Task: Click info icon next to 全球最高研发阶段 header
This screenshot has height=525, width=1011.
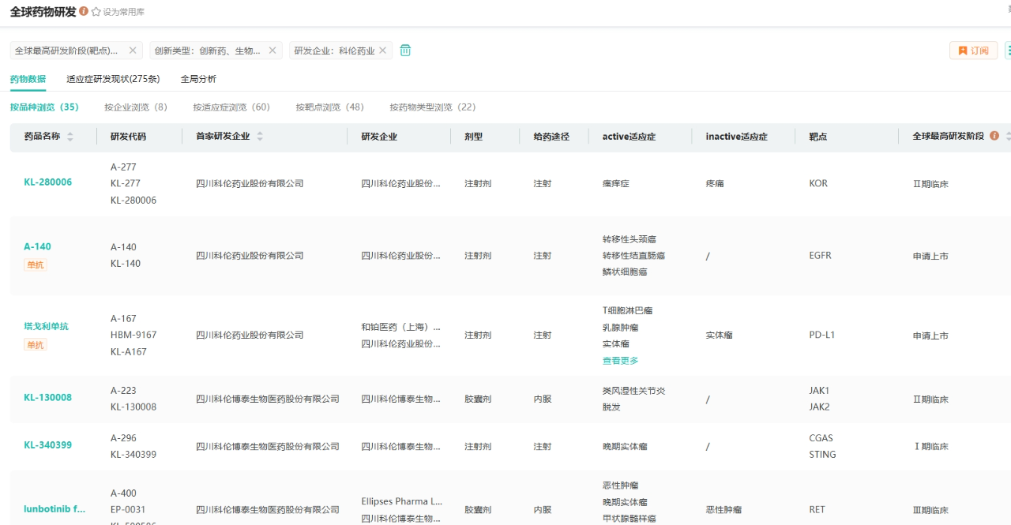Action: (994, 136)
